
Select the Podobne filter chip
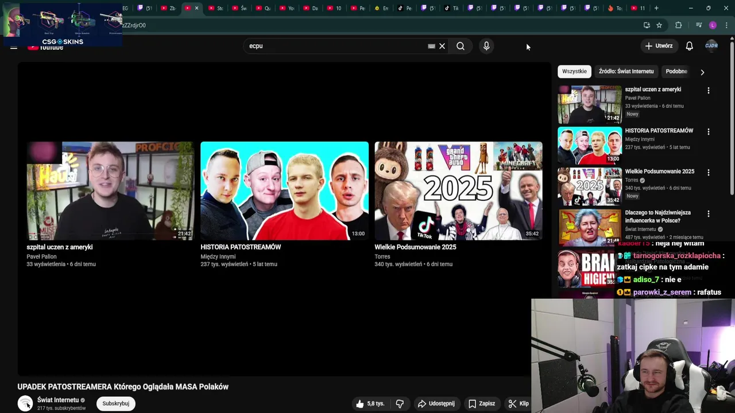pyautogui.click(x=676, y=71)
